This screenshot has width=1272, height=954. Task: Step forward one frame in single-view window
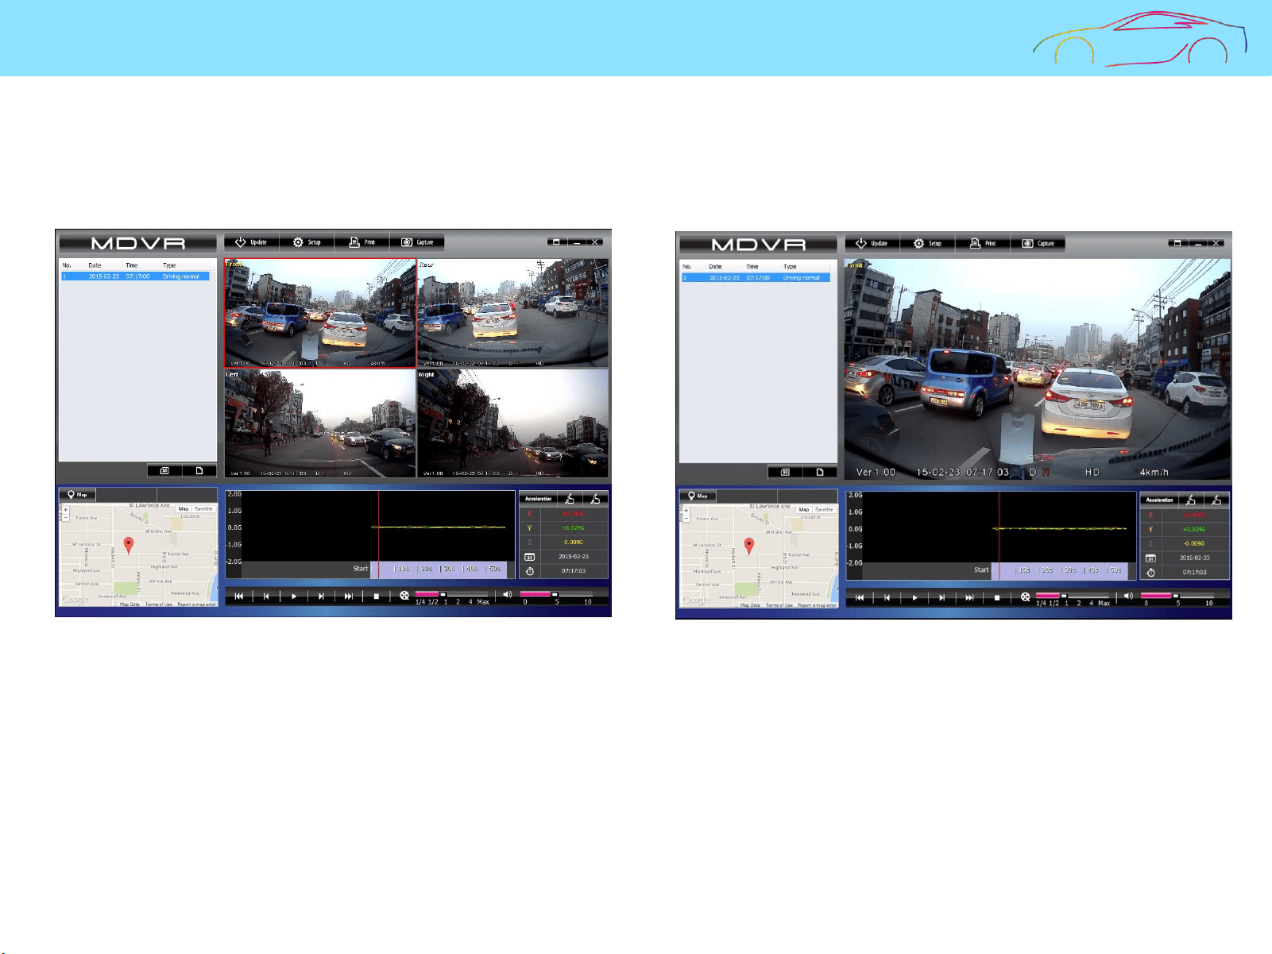(x=941, y=597)
